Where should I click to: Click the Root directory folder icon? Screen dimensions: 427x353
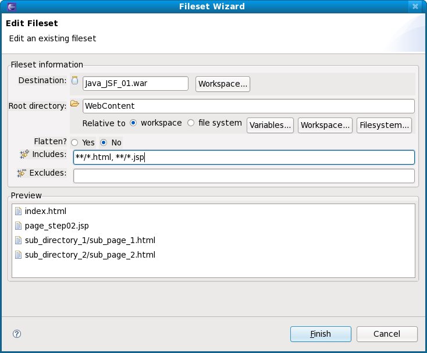pos(74,104)
